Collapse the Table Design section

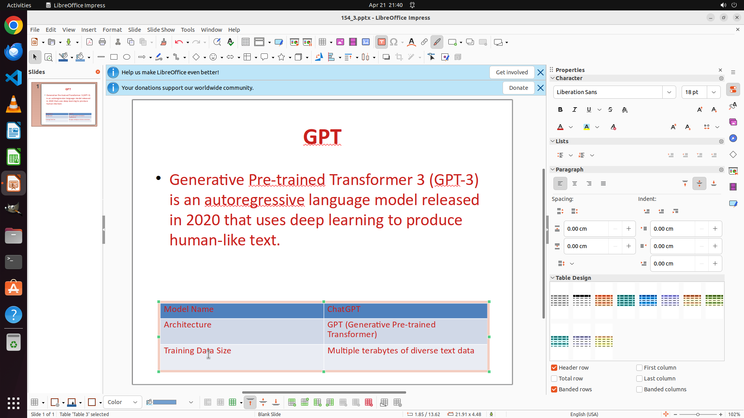tap(553, 278)
